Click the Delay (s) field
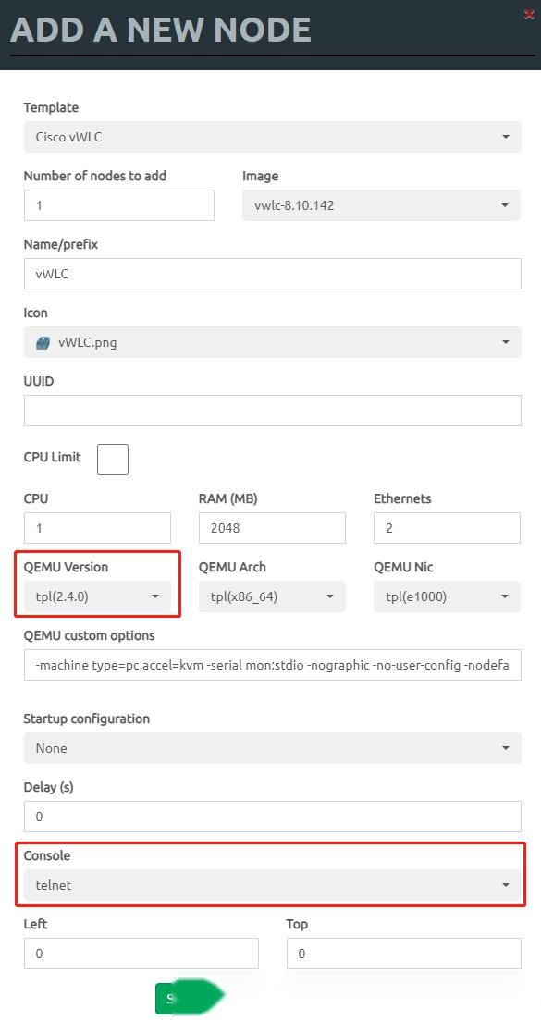541x1020 pixels. 271,816
